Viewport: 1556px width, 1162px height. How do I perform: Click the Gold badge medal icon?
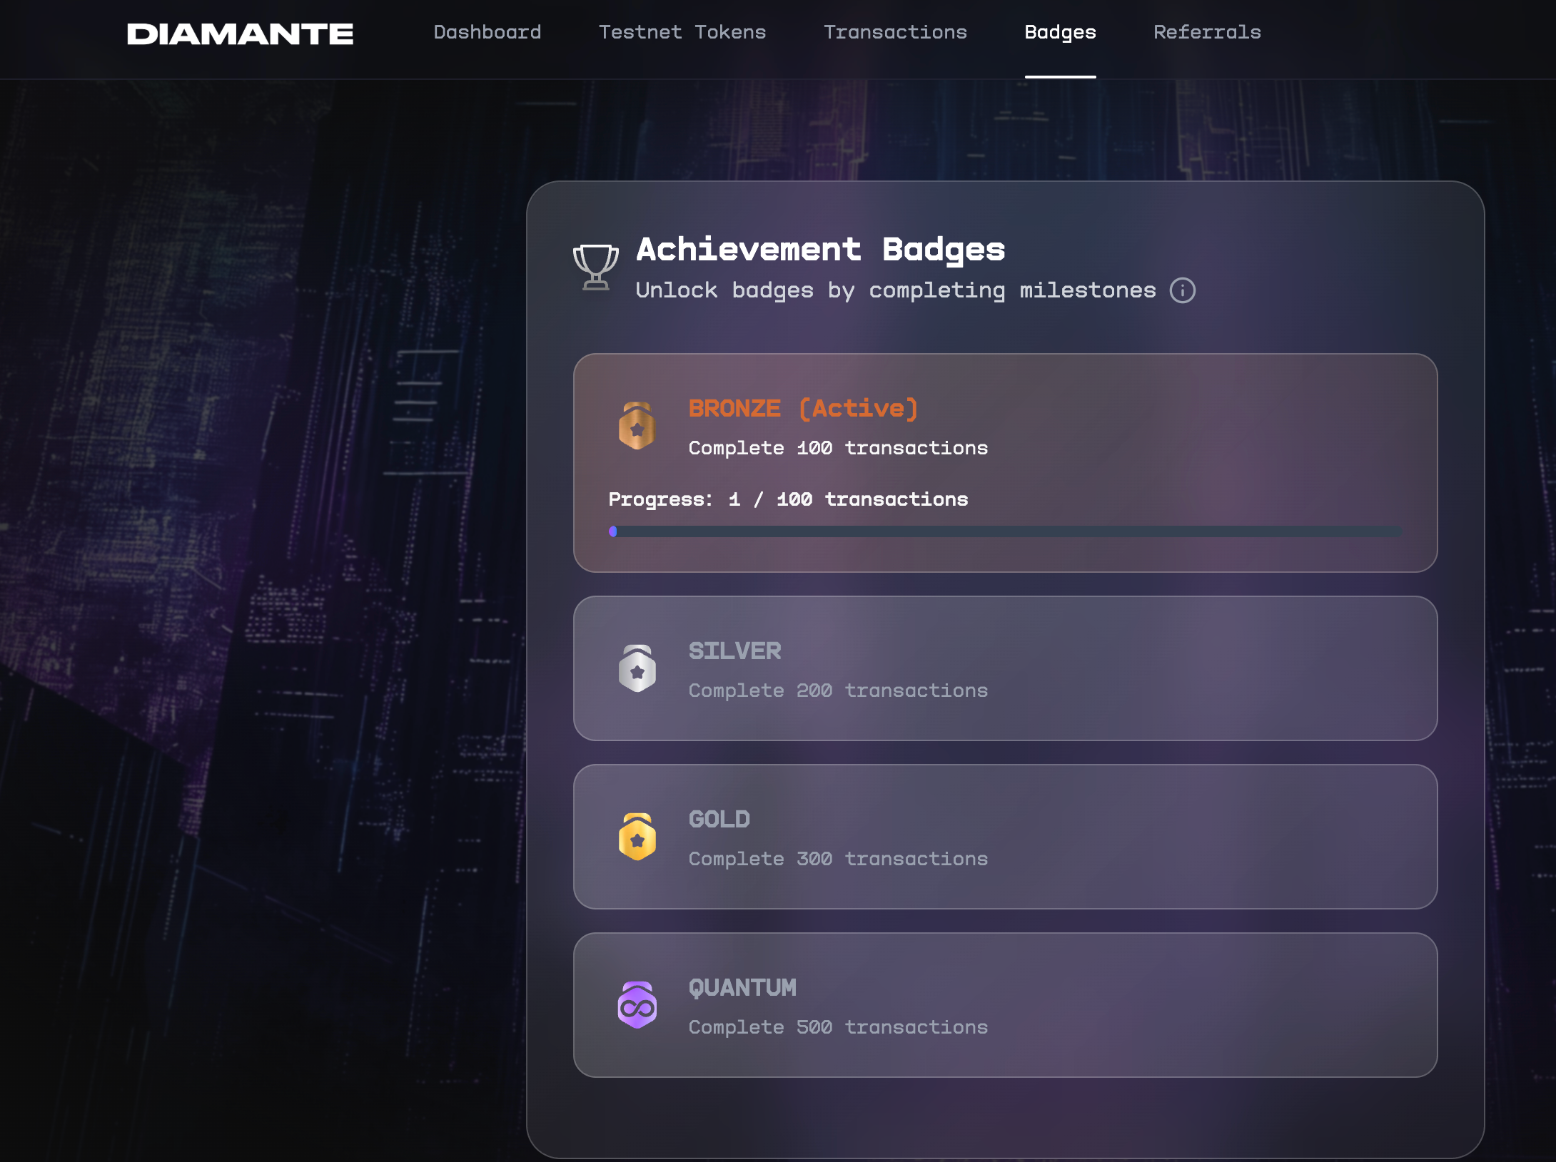637,837
